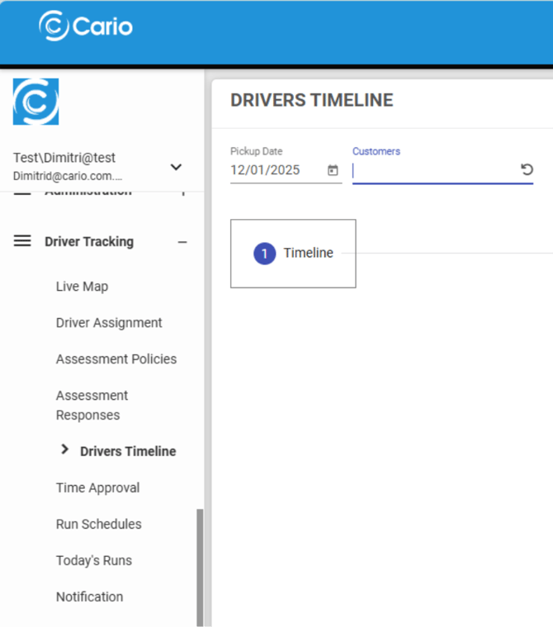Image resolution: width=553 pixels, height=627 pixels.
Task: Expand the user account dropdown chevron
Action: click(176, 167)
